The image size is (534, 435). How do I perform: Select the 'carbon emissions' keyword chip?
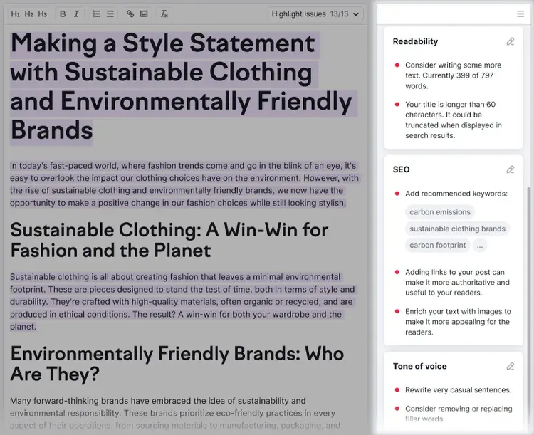pyautogui.click(x=440, y=212)
